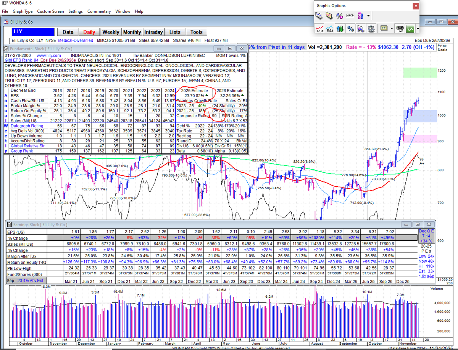This screenshot has height=350, width=458.
Task: Close the Earnings Block window
Action: coord(429,224)
